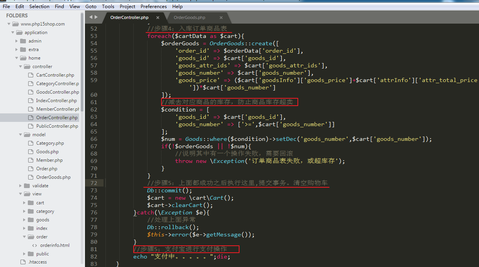This screenshot has width=479, height=267.
Task: Click the file icon beside Goods.php
Action: (31, 152)
